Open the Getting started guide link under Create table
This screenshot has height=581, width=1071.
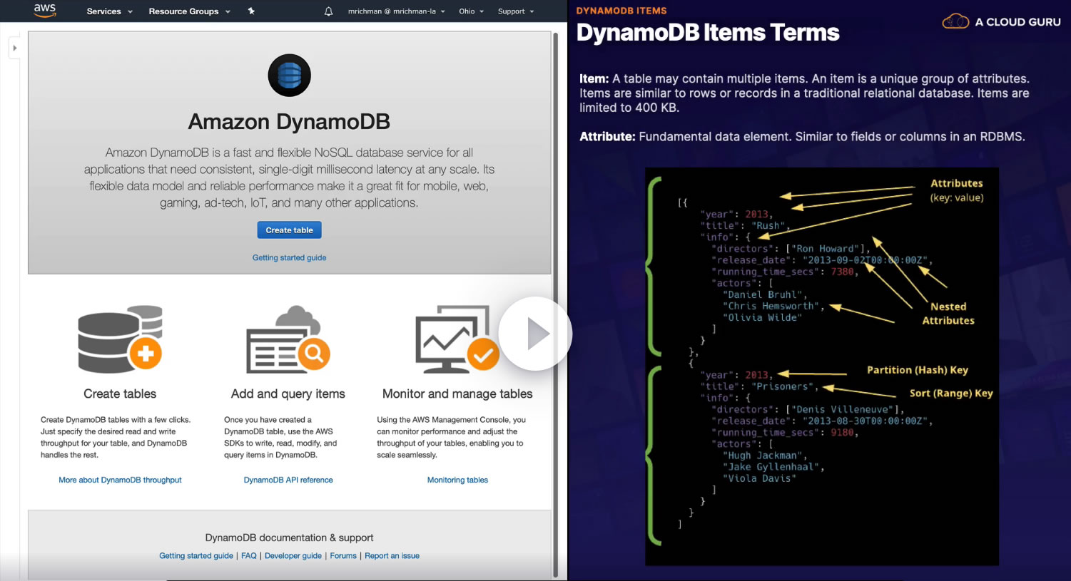click(289, 258)
